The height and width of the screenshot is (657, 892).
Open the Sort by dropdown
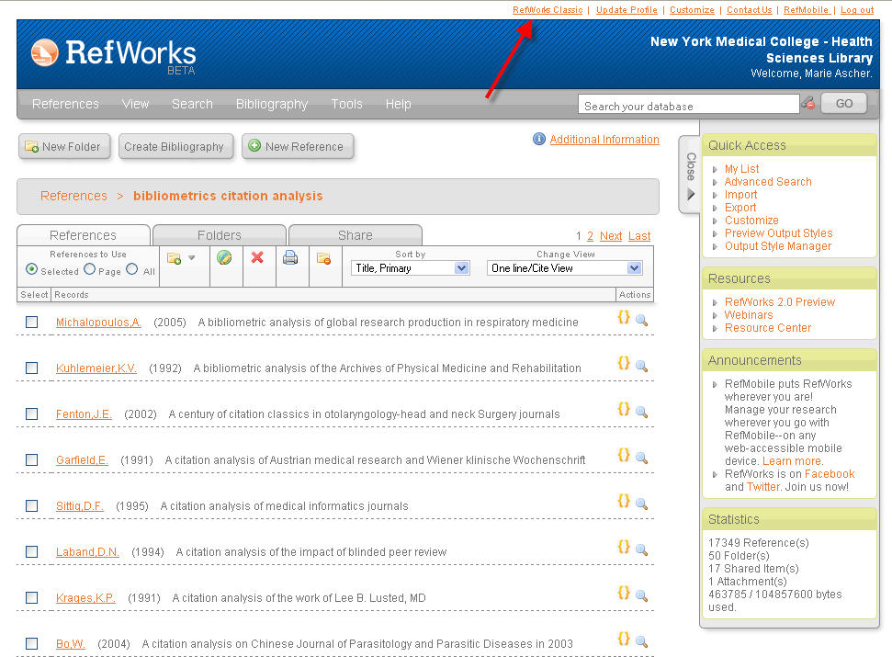pyautogui.click(x=410, y=268)
